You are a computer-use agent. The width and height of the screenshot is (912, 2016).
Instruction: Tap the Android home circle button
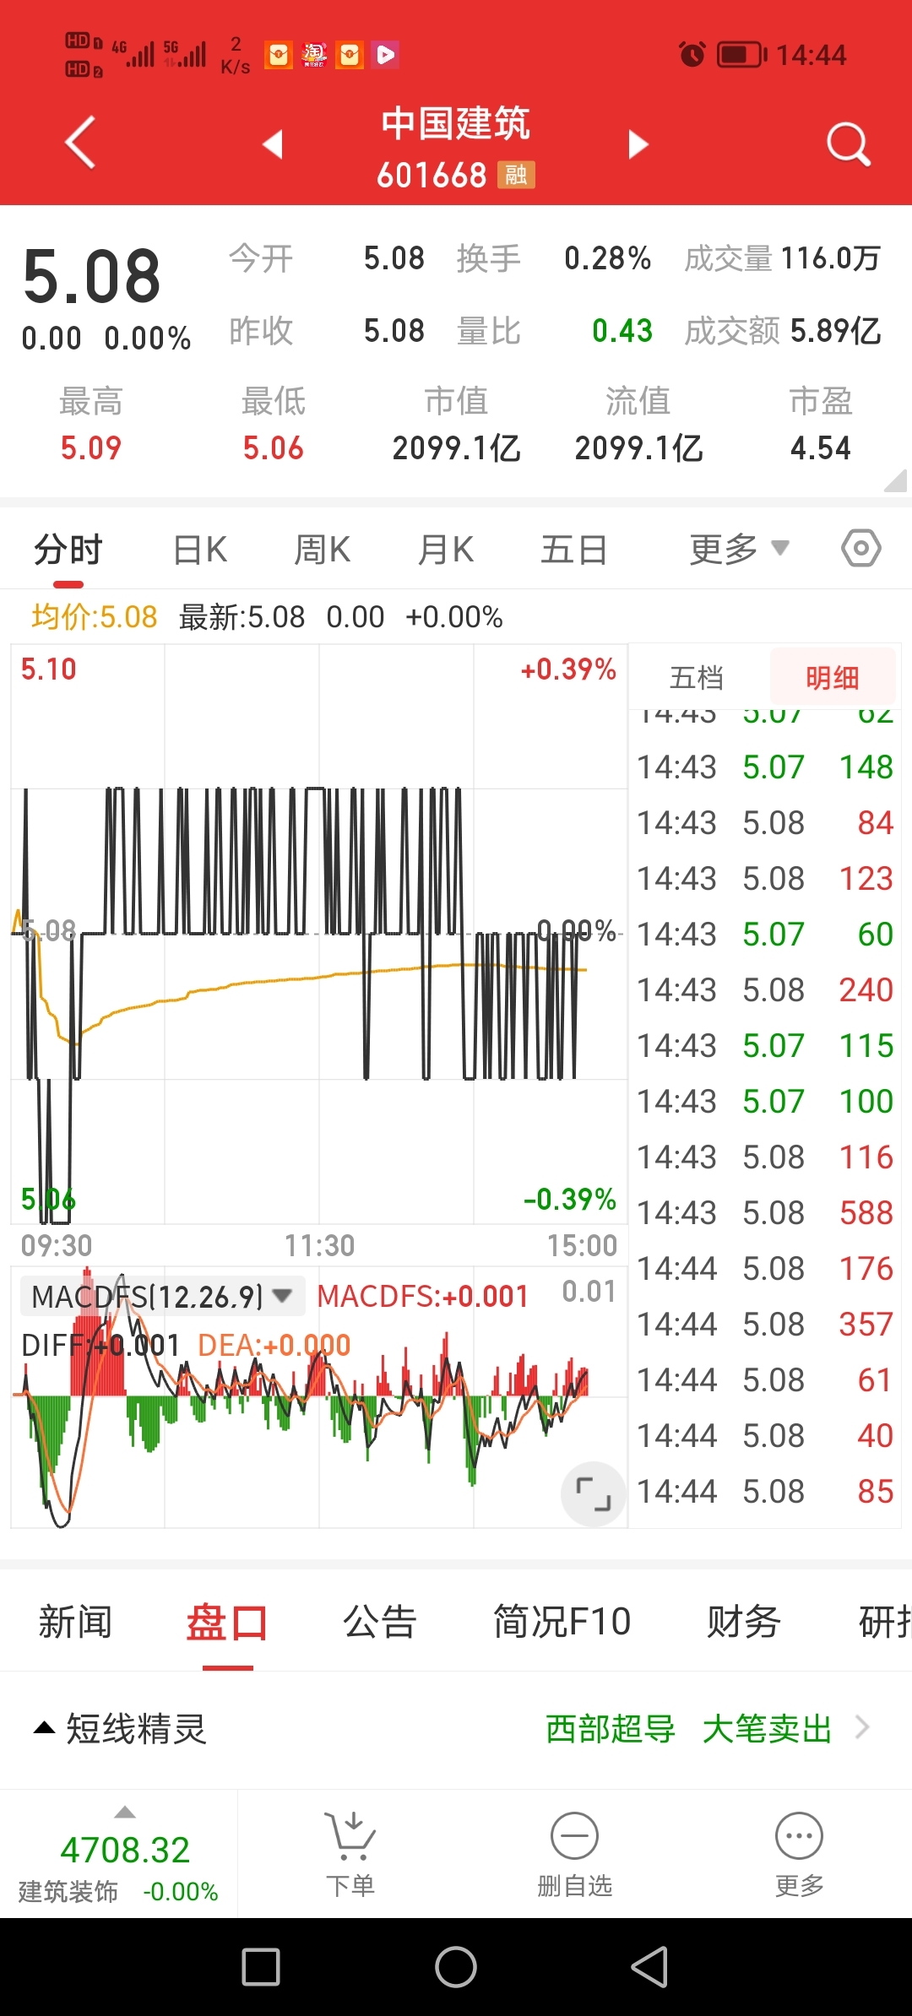click(x=456, y=1967)
